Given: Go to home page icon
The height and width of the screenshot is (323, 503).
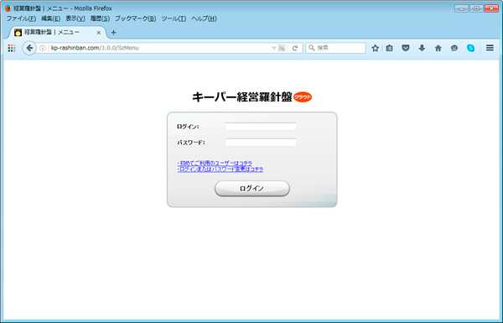Looking at the screenshot, I should [x=438, y=48].
